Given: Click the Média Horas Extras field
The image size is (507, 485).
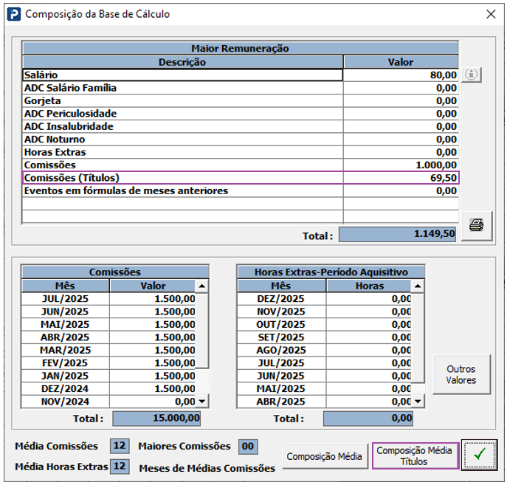Looking at the screenshot, I should (x=120, y=467).
